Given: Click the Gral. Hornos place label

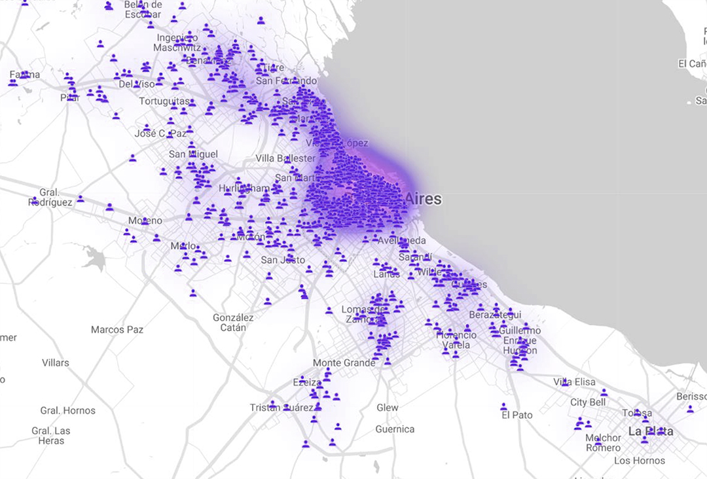Looking at the screenshot, I should pos(68,410).
